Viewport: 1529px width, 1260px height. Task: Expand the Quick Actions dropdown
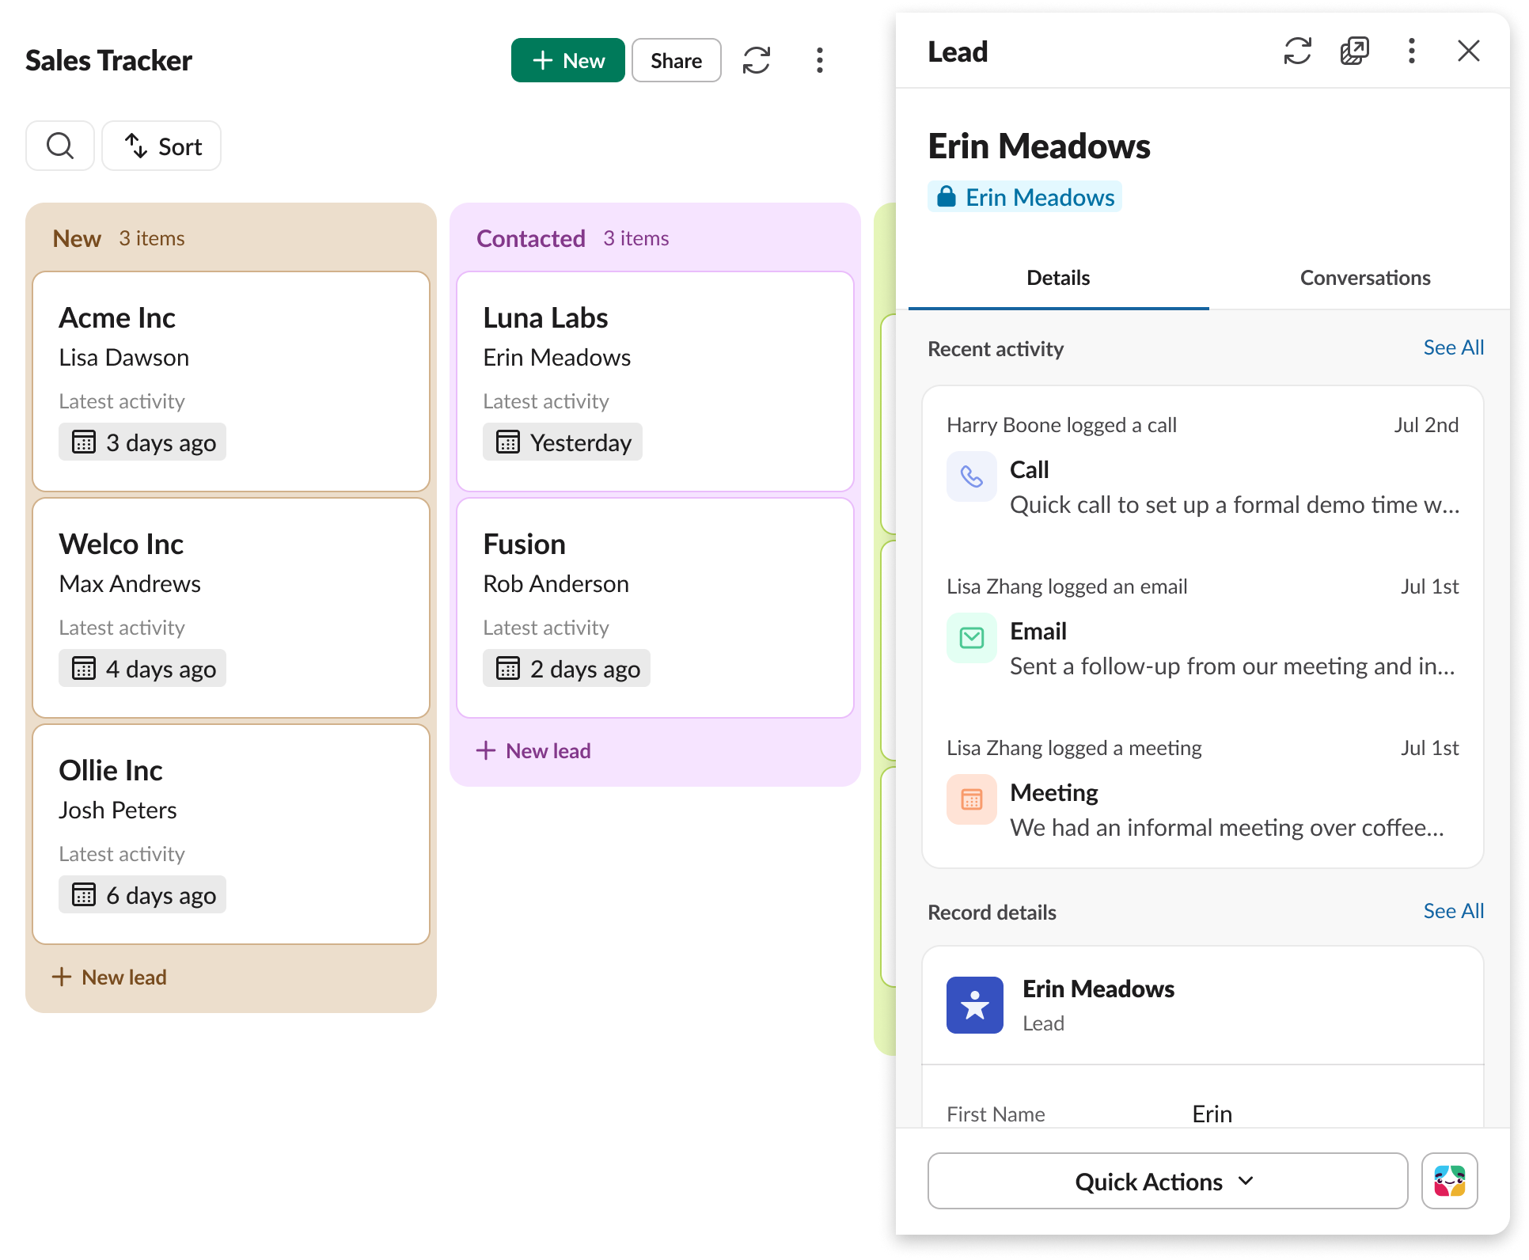1168,1181
